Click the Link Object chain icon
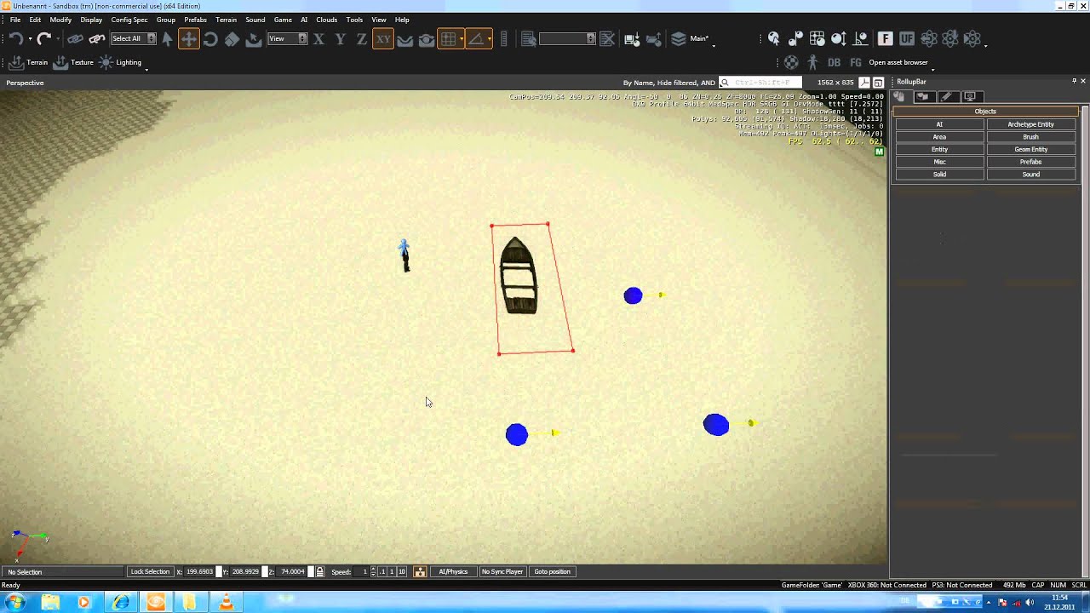The image size is (1090, 613). point(75,38)
